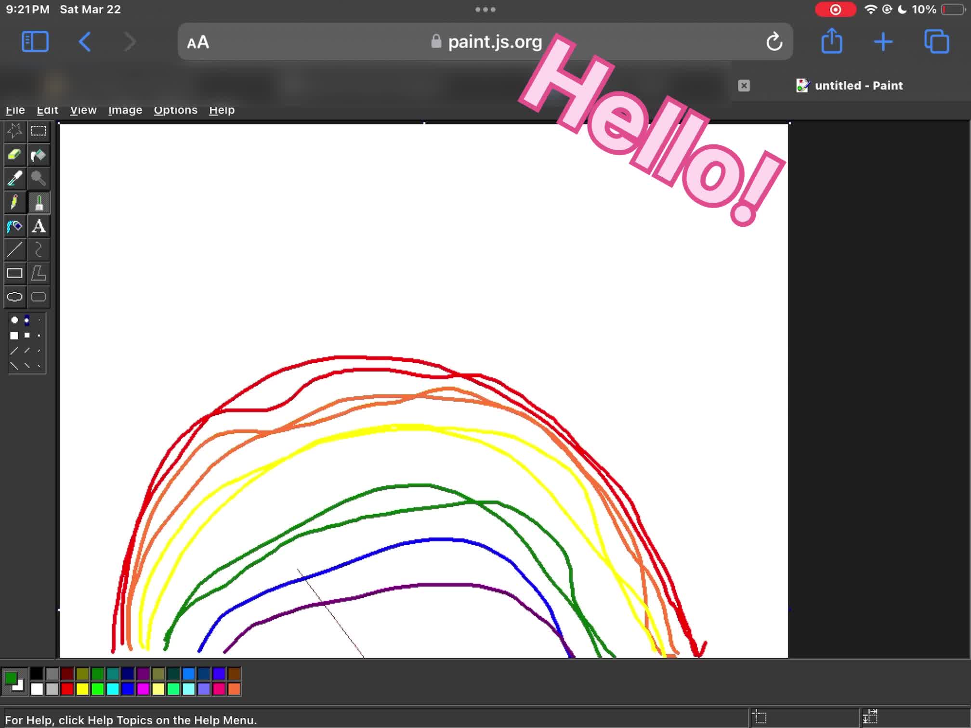Choose the medium round brush shape
This screenshot has width=971, height=728.
pos(27,320)
